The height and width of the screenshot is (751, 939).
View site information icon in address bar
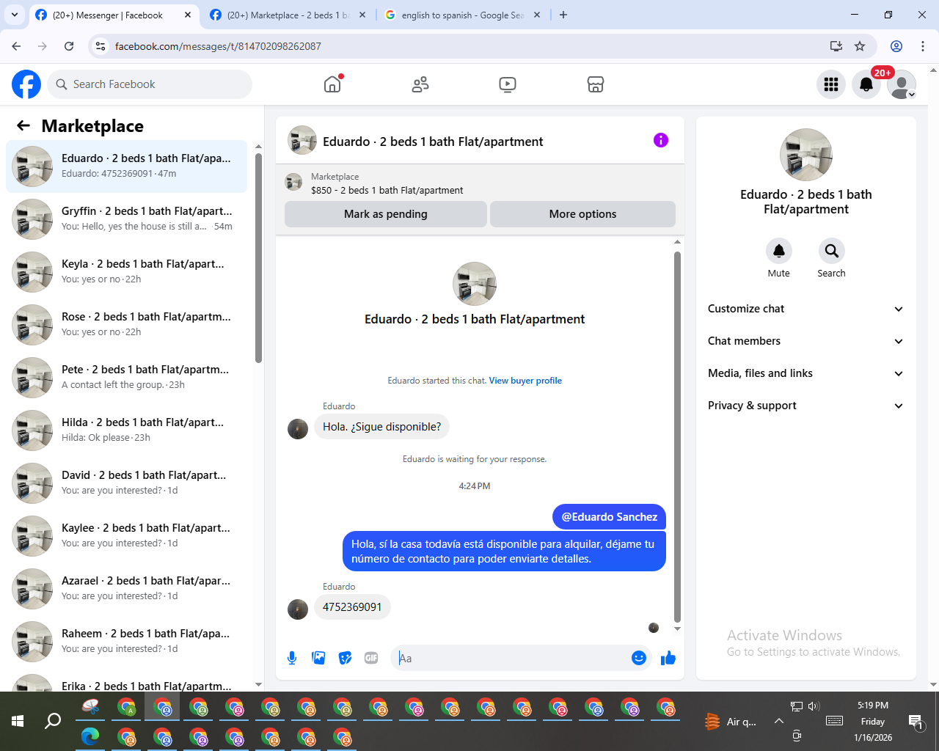click(101, 46)
